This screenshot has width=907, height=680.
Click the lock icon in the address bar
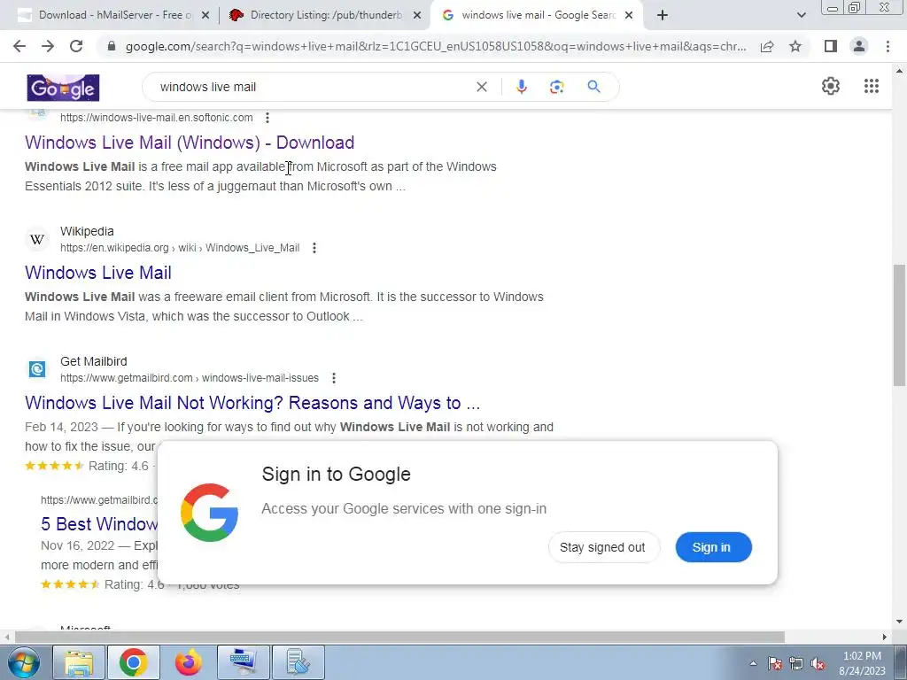tap(112, 46)
